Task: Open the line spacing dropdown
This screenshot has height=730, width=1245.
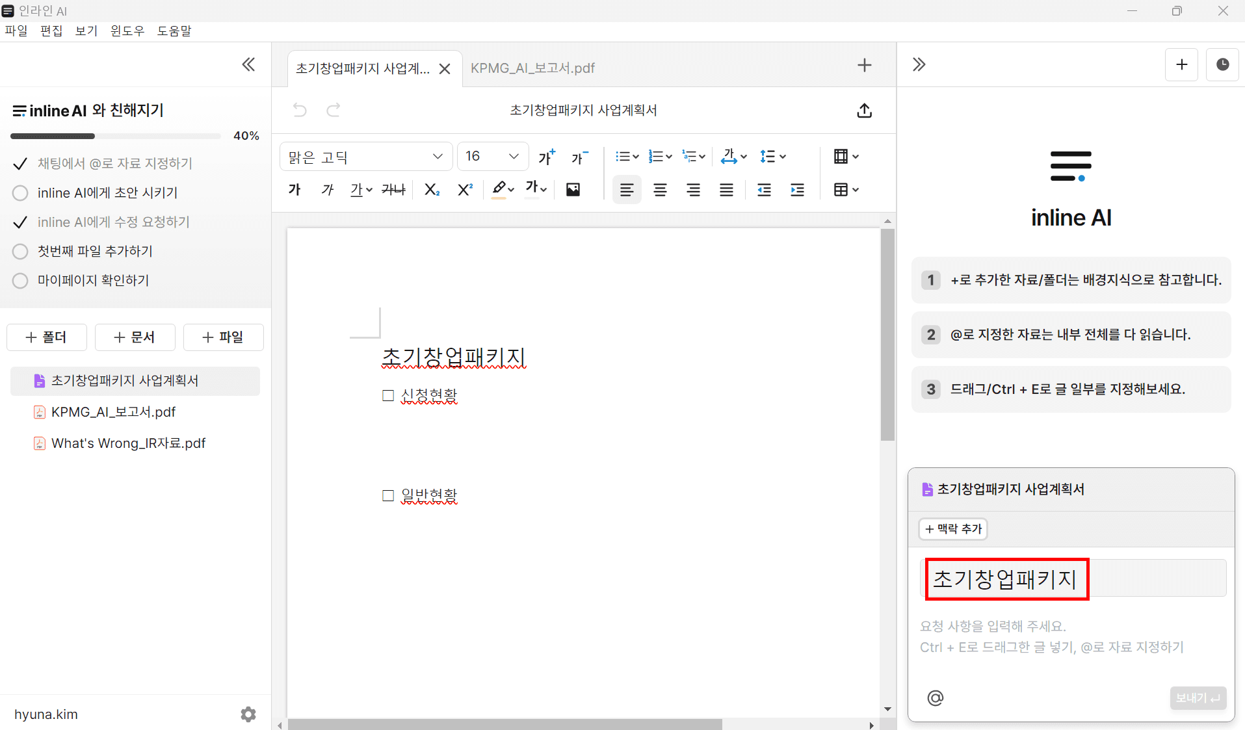Action: pyautogui.click(x=772, y=156)
